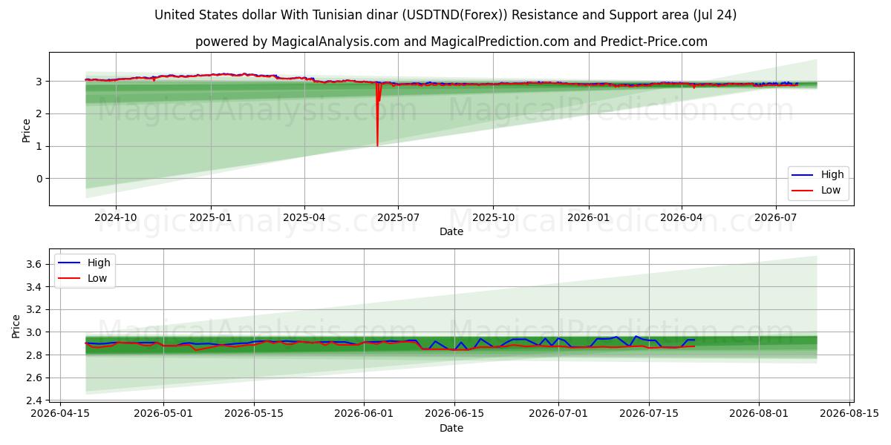Click the upper chart's Price axis label
Screen dimensions: 891x445
pos(27,129)
